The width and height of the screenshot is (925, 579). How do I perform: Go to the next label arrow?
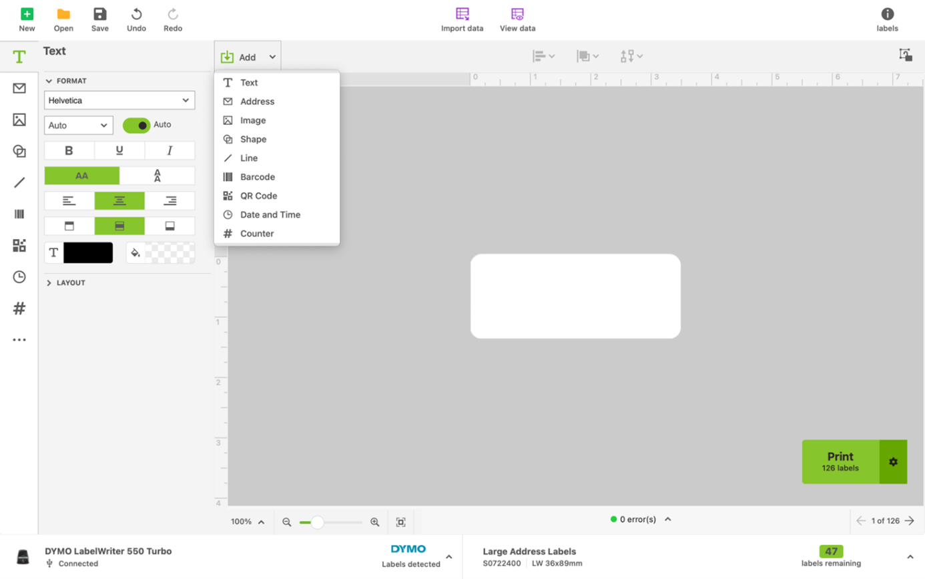click(909, 521)
